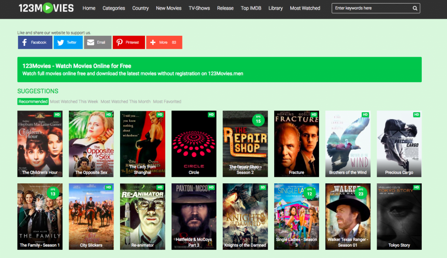
Task: Open the Fracture movie poster
Action: point(296,144)
